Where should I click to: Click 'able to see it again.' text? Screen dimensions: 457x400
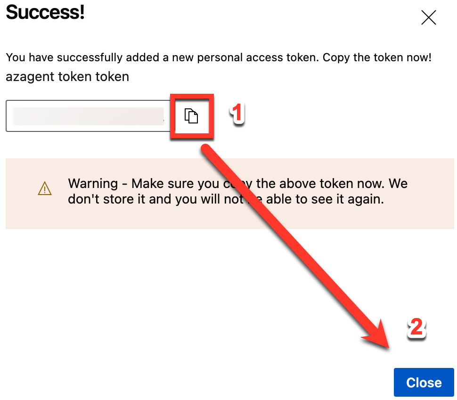(325, 199)
